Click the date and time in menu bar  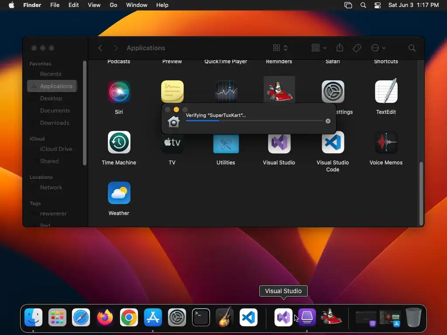[413, 5]
